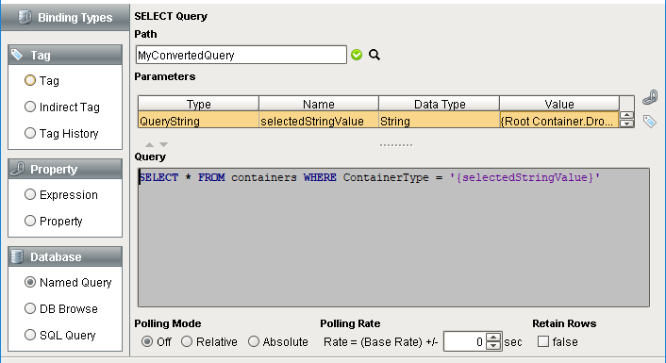The width and height of the screenshot is (666, 363).
Task: Click the dotted splitter handle above Query
Action: point(396,145)
